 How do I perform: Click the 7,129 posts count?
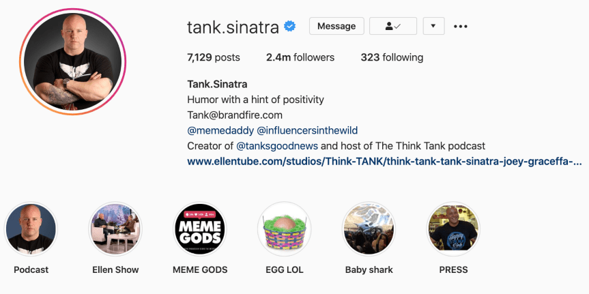click(x=214, y=57)
